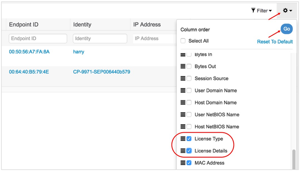Enable the User NetBIOS Name checkbox
The height and width of the screenshot is (171, 300).
(189, 115)
